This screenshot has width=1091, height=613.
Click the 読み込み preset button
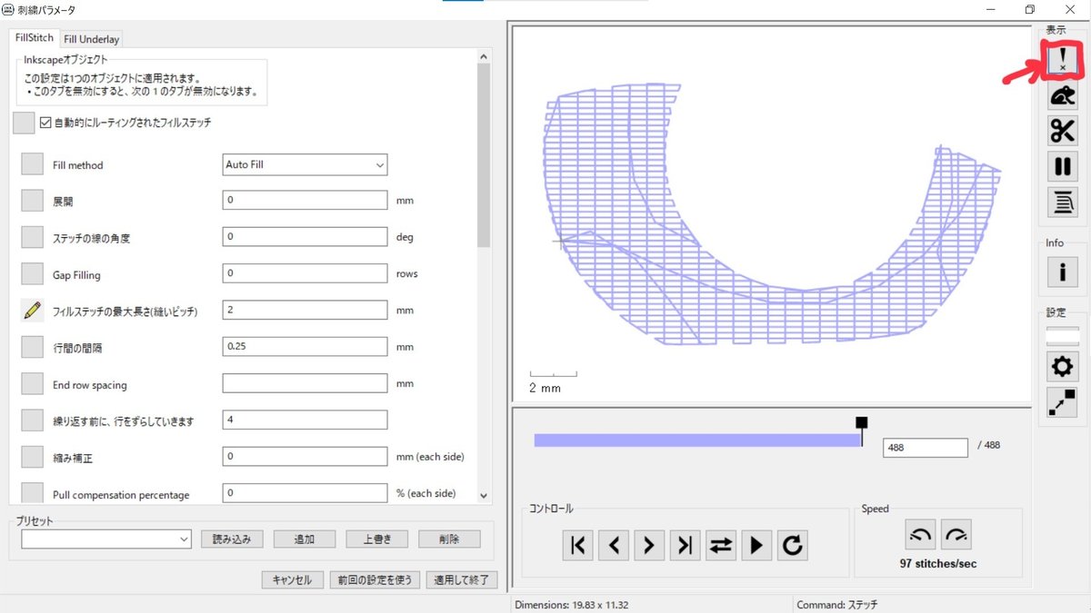232,539
